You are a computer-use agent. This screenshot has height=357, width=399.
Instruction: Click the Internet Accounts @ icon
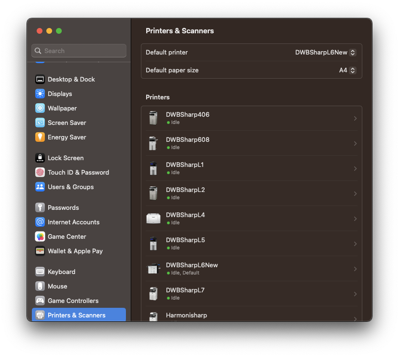(x=40, y=222)
